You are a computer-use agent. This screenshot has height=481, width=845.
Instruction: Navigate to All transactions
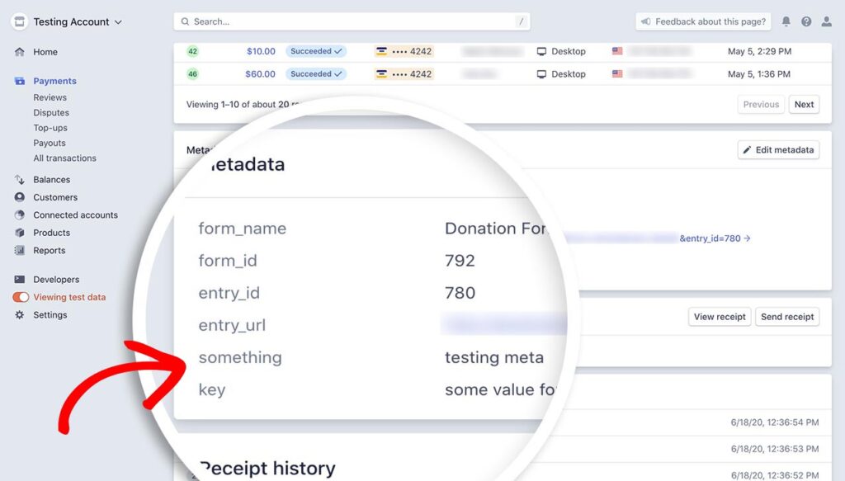[64, 158]
